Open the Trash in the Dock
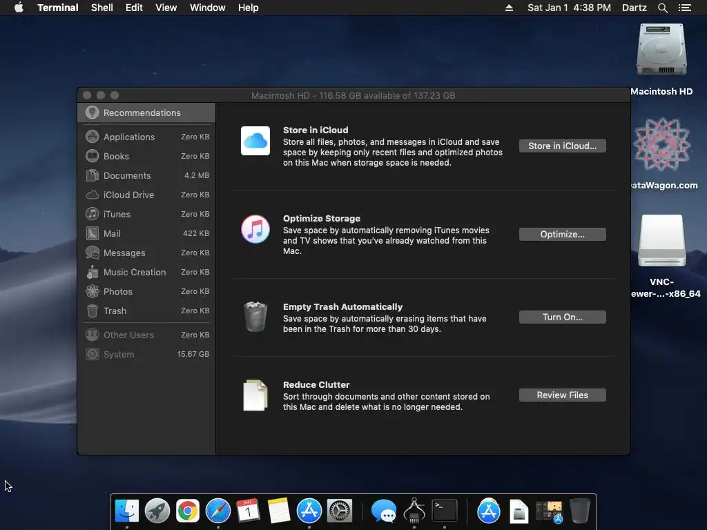Viewport: 707px width, 530px height. (579, 511)
